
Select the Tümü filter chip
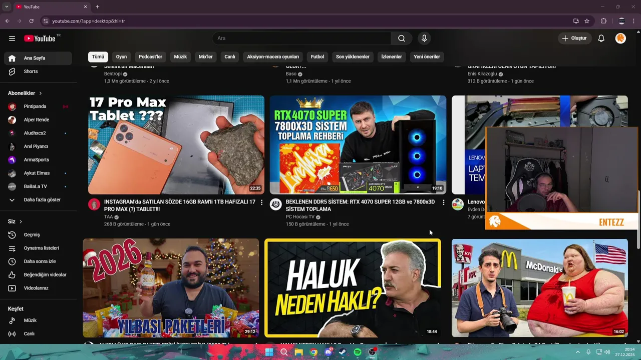click(x=98, y=57)
